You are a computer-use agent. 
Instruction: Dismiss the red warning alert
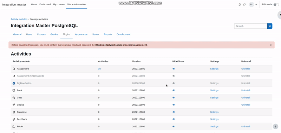point(270,45)
